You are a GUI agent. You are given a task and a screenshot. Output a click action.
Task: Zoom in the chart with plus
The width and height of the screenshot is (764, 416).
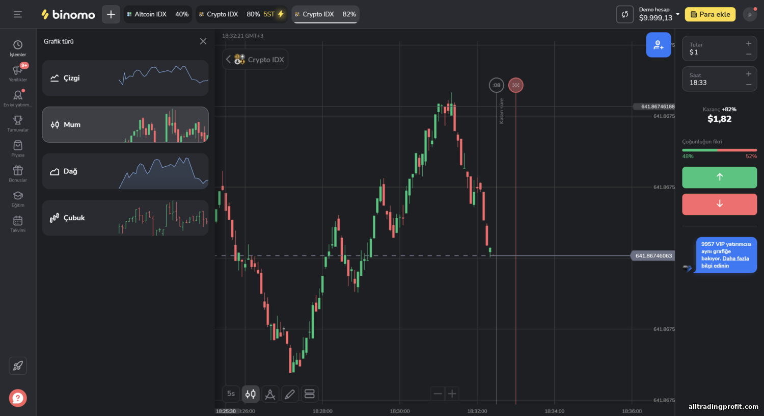(x=452, y=394)
